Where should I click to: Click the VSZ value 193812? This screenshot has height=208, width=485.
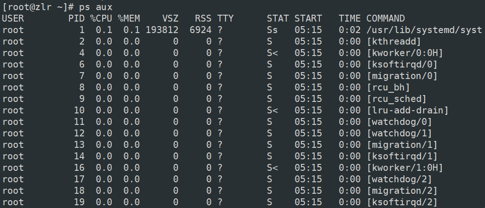(162, 30)
